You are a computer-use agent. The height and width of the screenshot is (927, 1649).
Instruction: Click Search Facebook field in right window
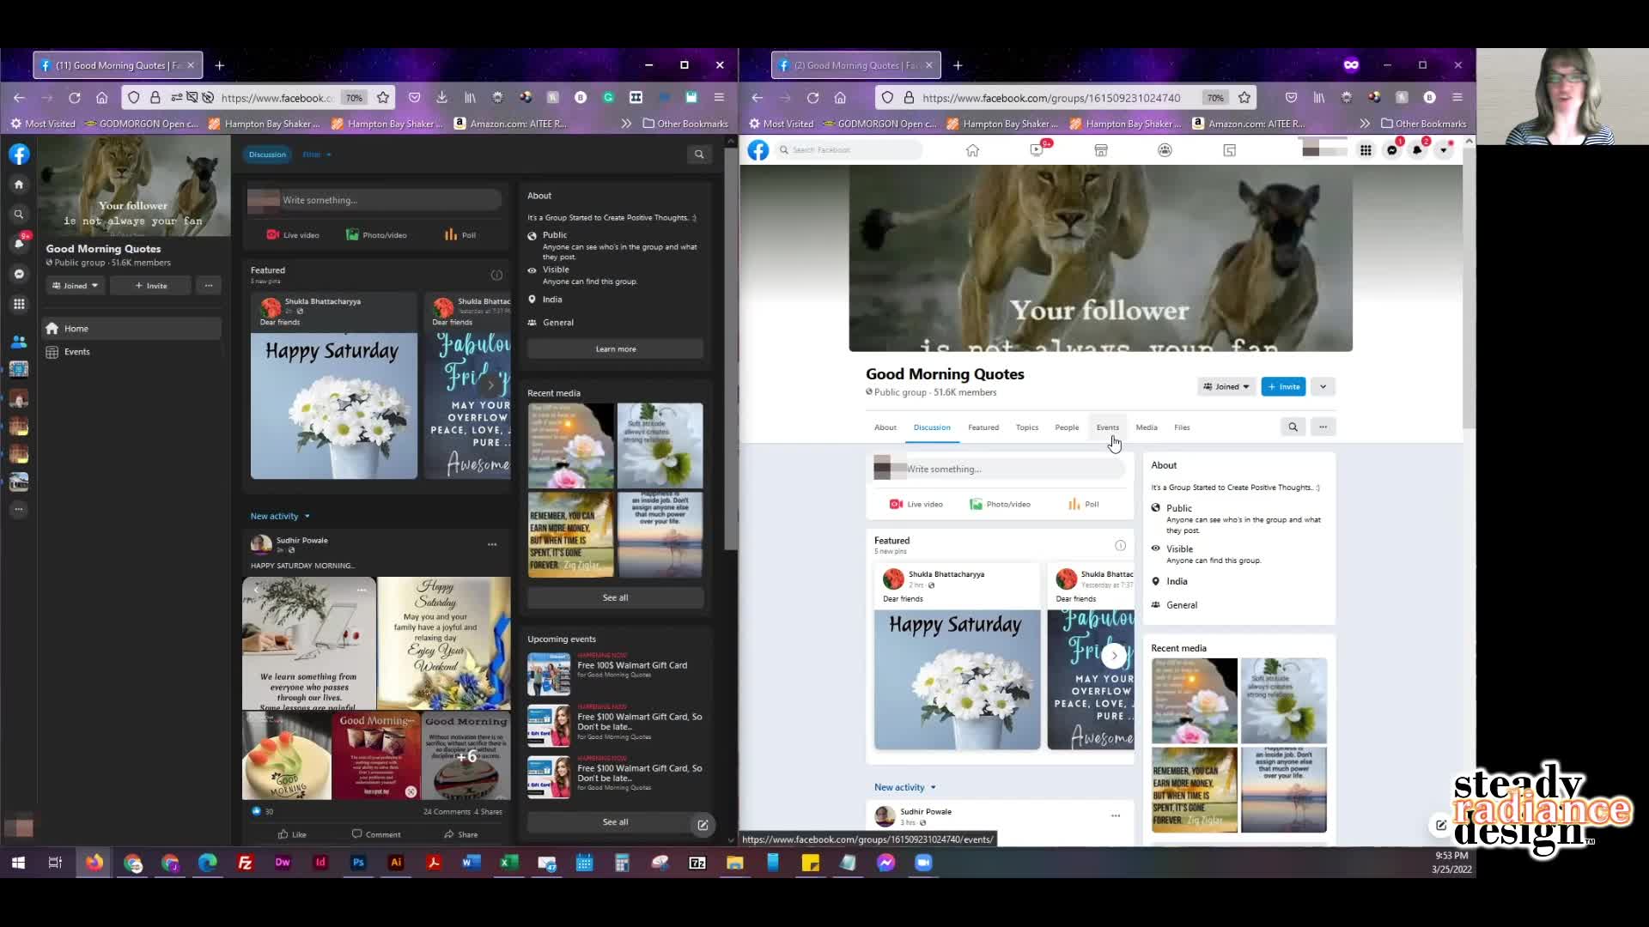(849, 150)
